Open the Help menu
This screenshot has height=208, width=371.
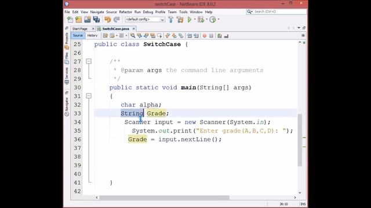click(x=209, y=12)
